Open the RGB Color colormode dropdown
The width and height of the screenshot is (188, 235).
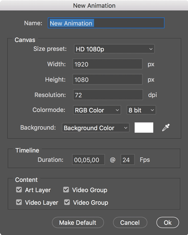97,110
